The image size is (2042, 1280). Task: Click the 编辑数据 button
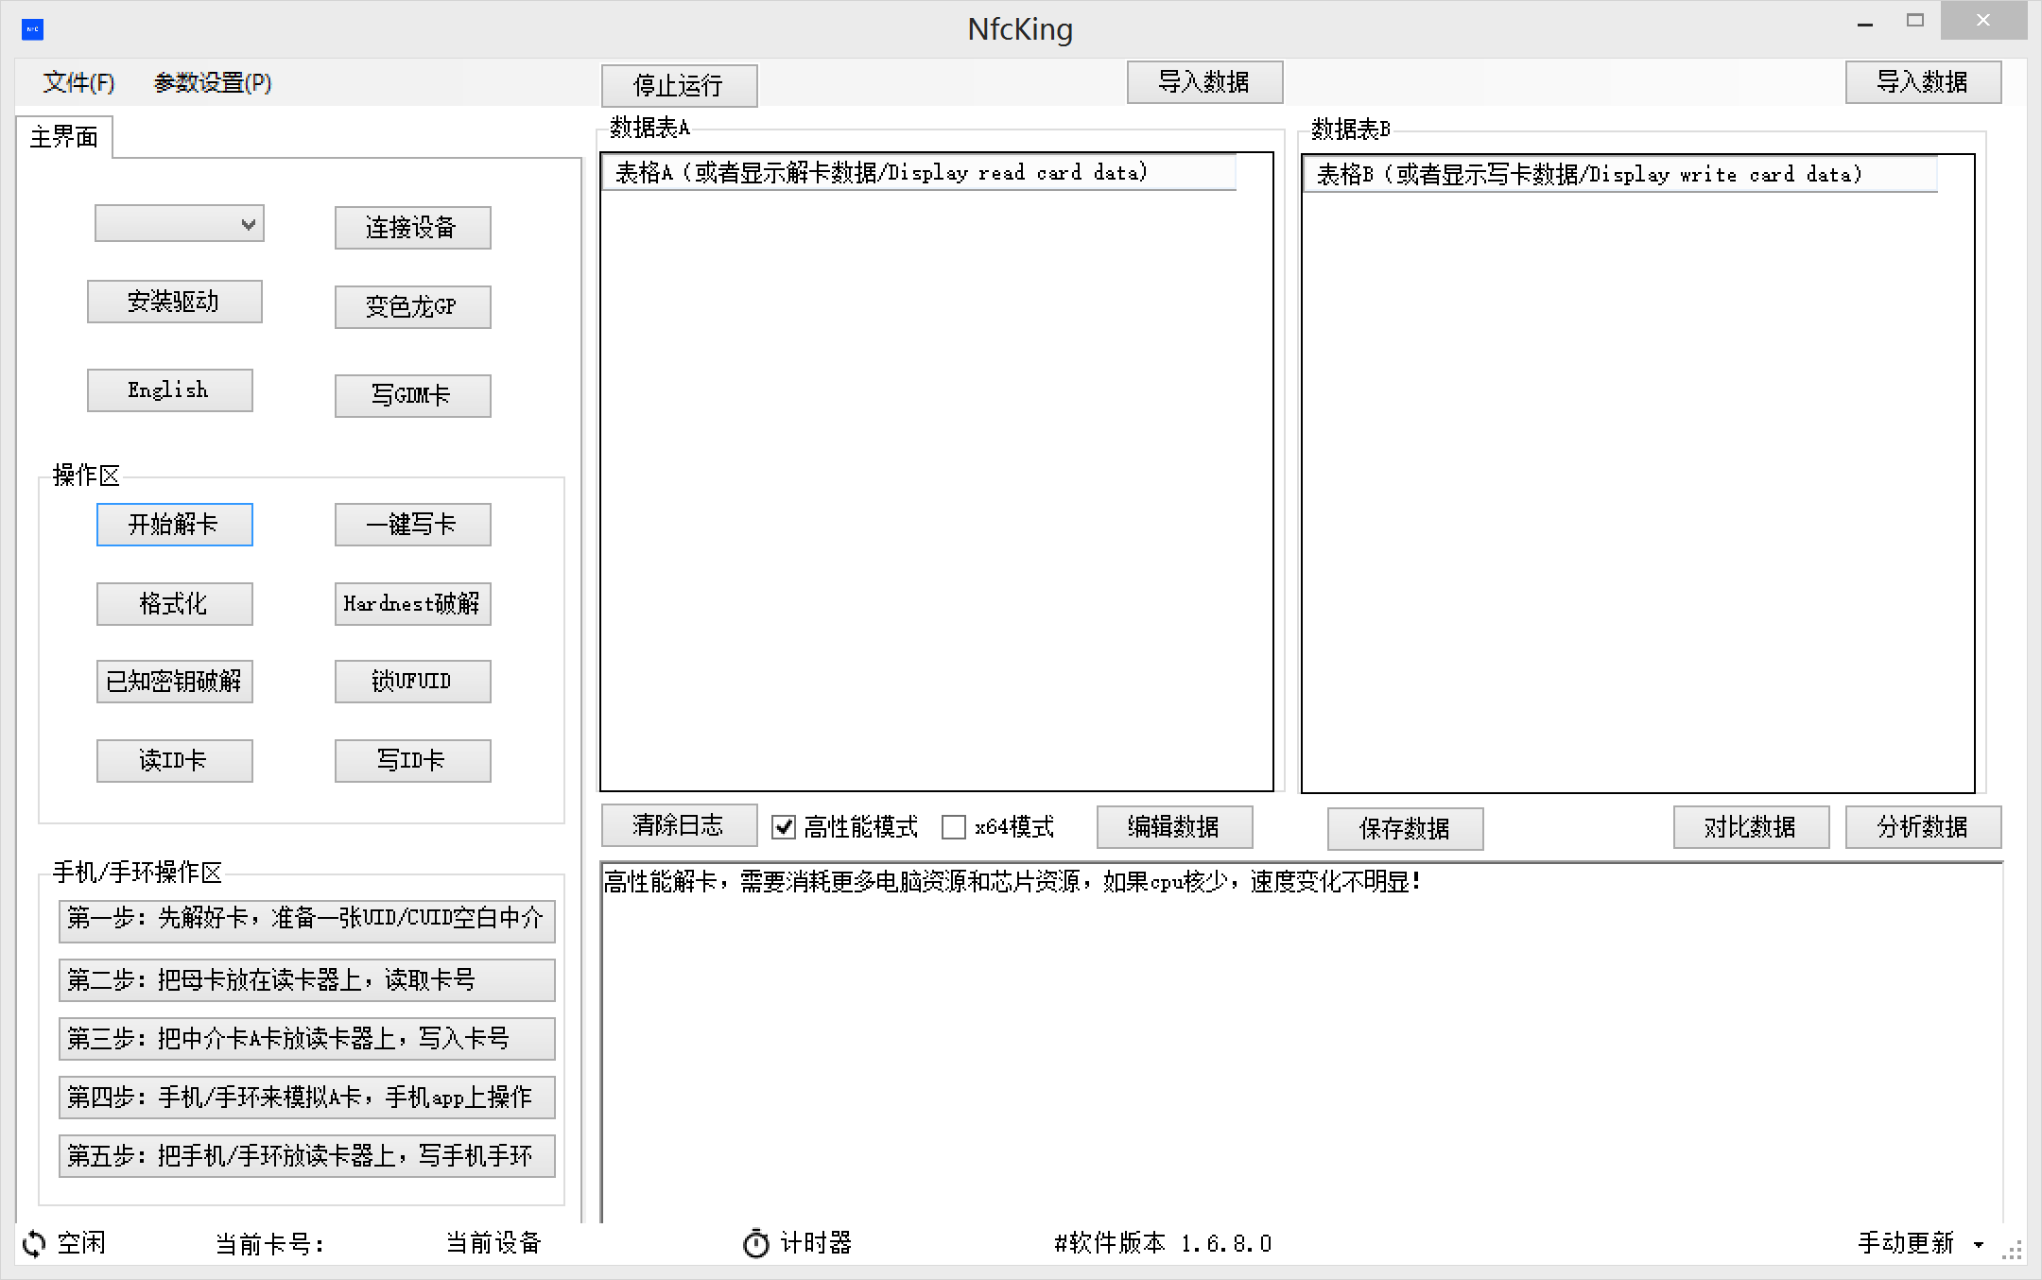pos(1174,827)
